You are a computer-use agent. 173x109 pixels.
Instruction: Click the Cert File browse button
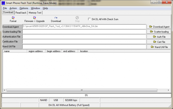click(x=159, y=42)
